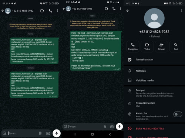Open Tambah catatan option
Screen dimensions: 185x138
(154, 60)
